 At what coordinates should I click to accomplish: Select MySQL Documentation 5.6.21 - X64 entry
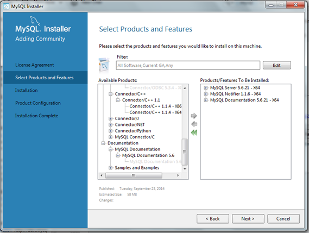pyautogui.click(x=244, y=100)
